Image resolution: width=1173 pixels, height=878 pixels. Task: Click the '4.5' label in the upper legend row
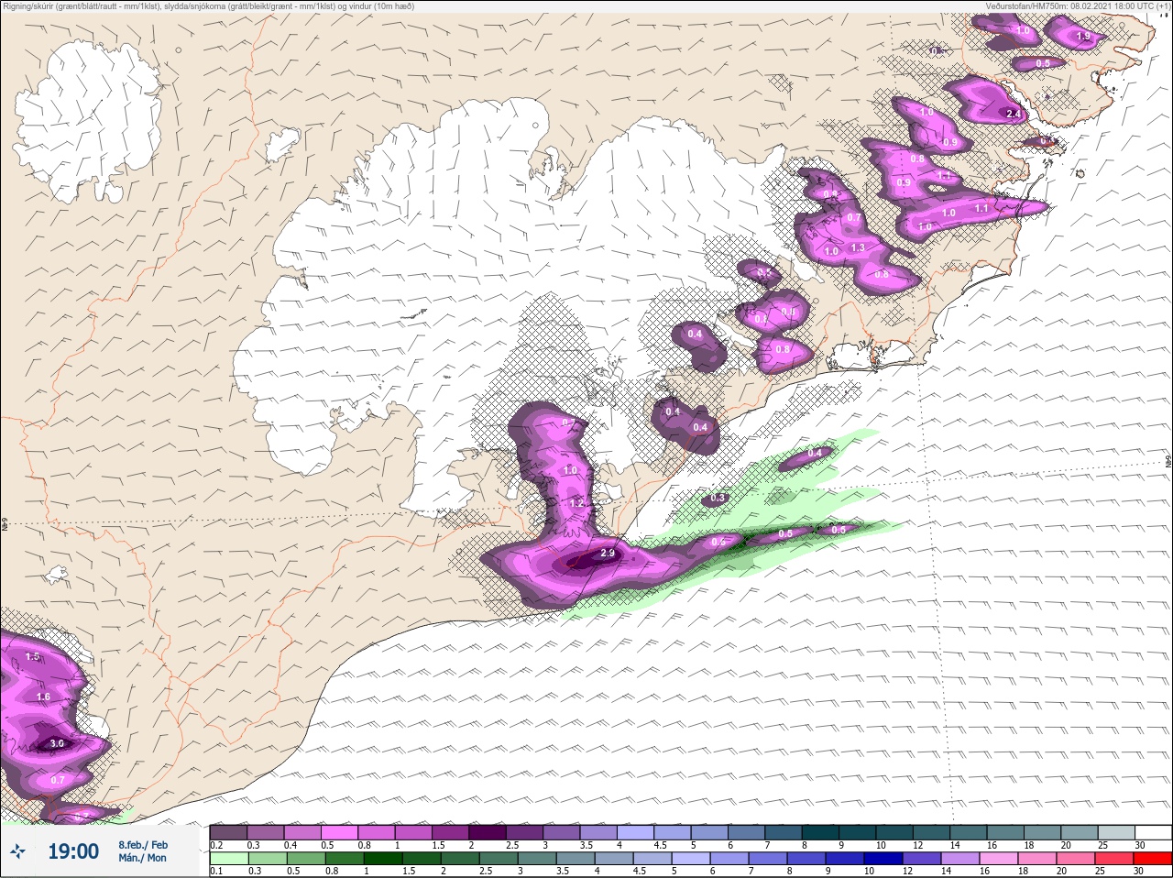(x=661, y=845)
